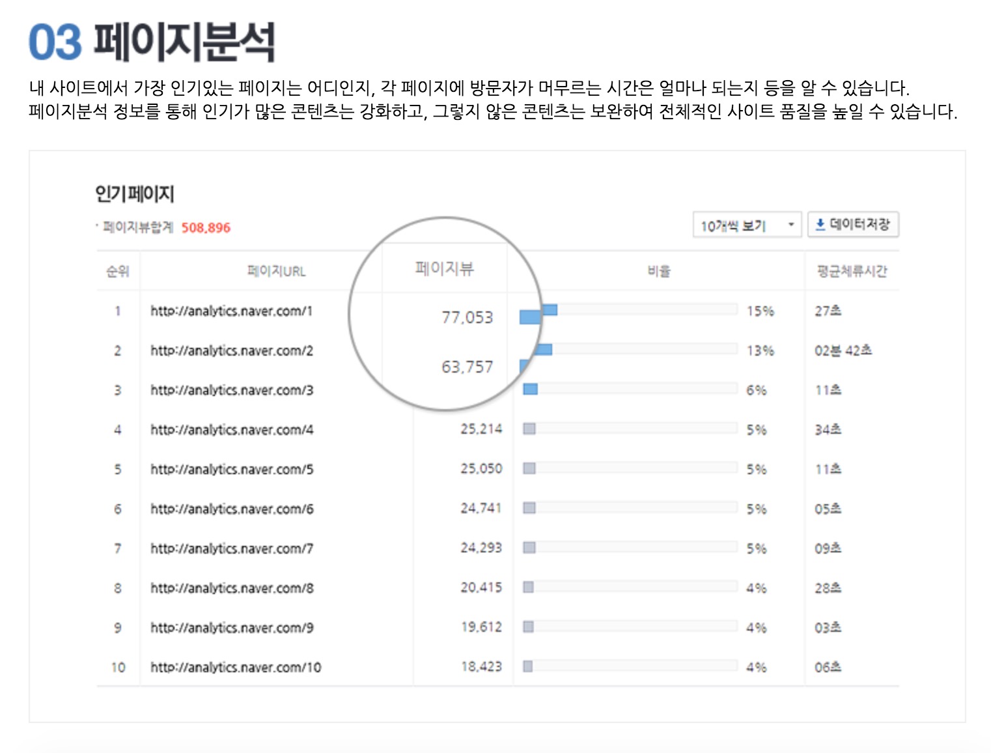Open link analytics.naver.com/3

(231, 390)
